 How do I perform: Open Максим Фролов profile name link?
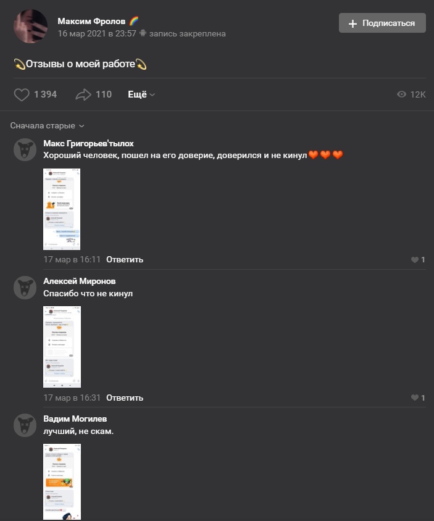pyautogui.click(x=91, y=21)
